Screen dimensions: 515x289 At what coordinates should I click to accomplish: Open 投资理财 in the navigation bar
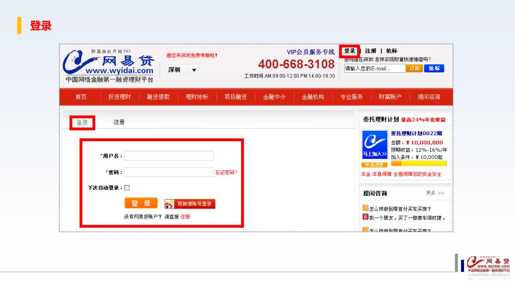click(x=119, y=97)
